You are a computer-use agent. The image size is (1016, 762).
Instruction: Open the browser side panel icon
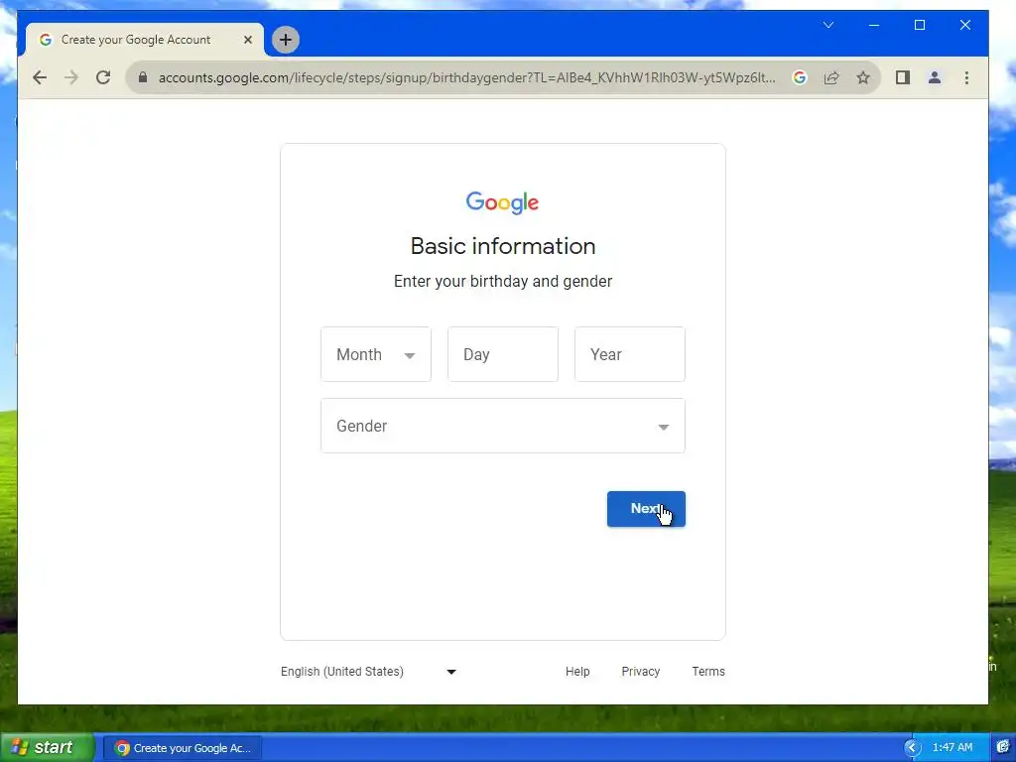(903, 77)
